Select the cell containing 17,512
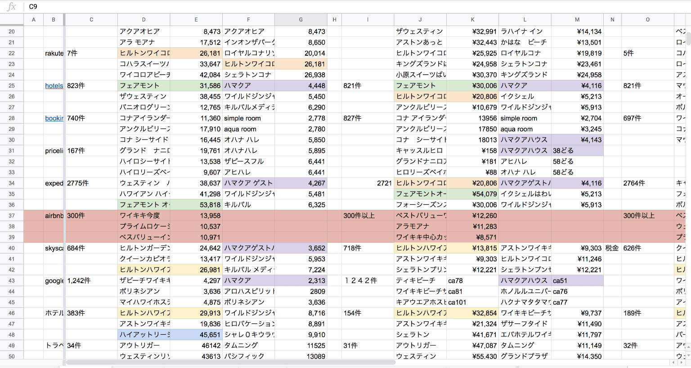This screenshot has height=368, width=691. pyautogui.click(x=196, y=42)
